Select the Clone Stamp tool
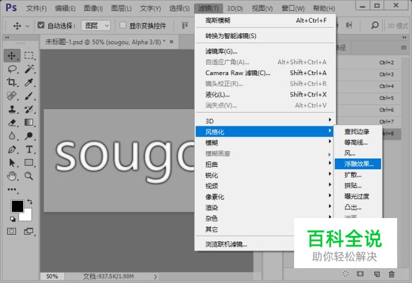 click(x=11, y=109)
